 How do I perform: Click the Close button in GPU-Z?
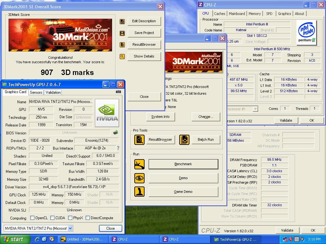110,228
